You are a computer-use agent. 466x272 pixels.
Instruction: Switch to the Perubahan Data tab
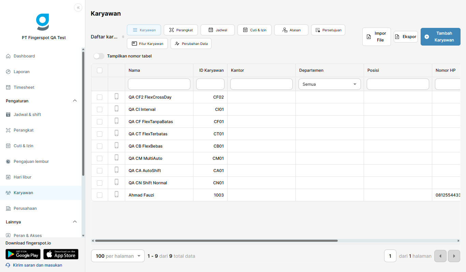[x=191, y=44]
